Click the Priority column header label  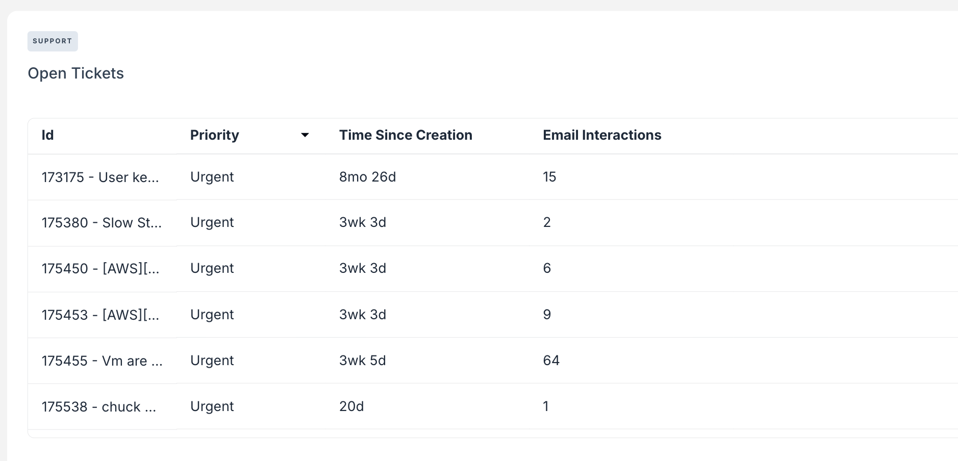(214, 135)
